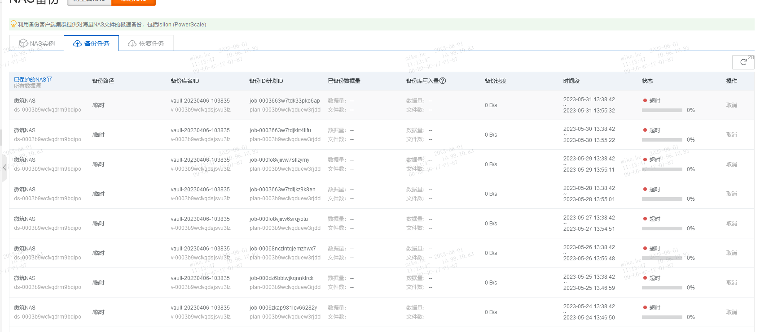Click the 已备份数据量 column header
This screenshot has width=760, height=332.
pos(344,81)
